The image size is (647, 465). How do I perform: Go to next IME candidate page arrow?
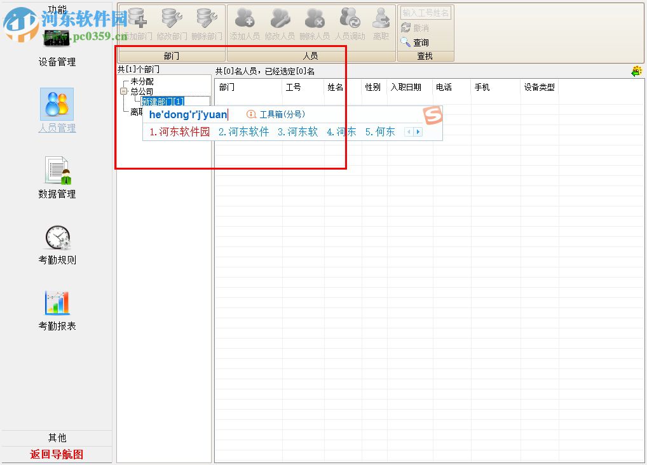[x=418, y=131]
